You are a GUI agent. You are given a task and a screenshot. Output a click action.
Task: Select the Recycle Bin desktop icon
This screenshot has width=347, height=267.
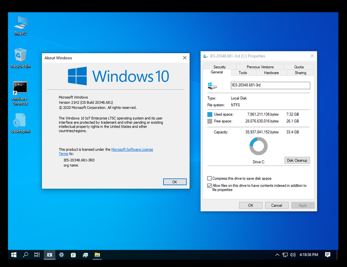point(20,58)
